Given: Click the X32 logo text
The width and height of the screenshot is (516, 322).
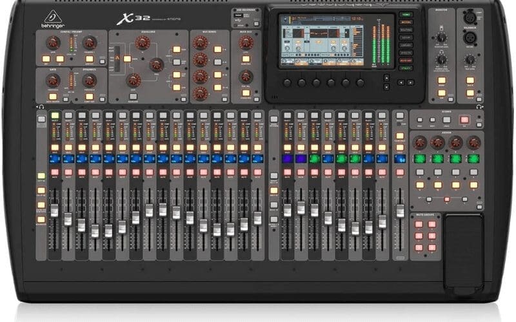Looking at the screenshot, I should pyautogui.click(x=133, y=19).
